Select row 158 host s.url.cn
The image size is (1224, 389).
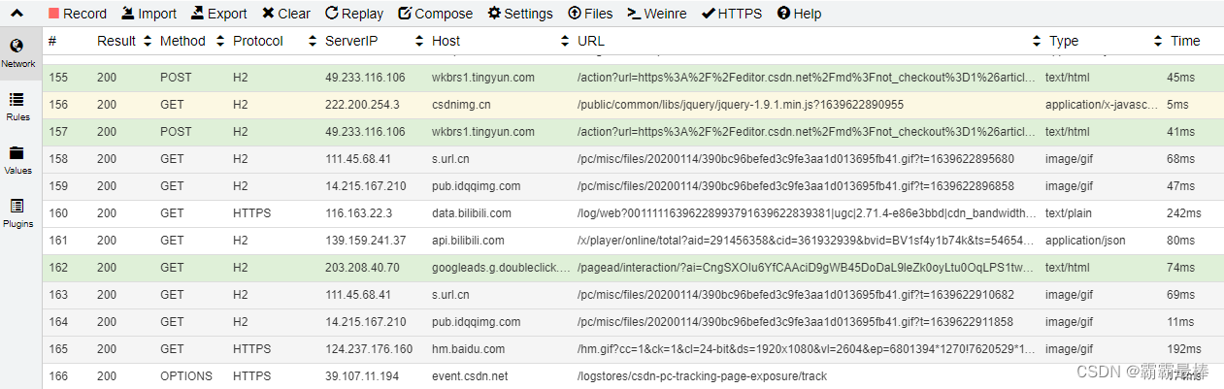450,159
